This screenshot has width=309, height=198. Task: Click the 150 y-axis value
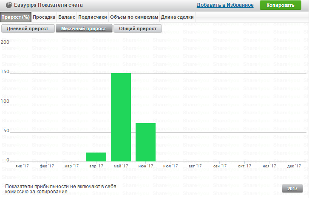point(5,71)
